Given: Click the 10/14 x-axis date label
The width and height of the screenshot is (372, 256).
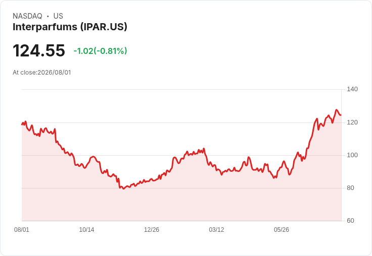Looking at the screenshot, I should (x=86, y=230).
